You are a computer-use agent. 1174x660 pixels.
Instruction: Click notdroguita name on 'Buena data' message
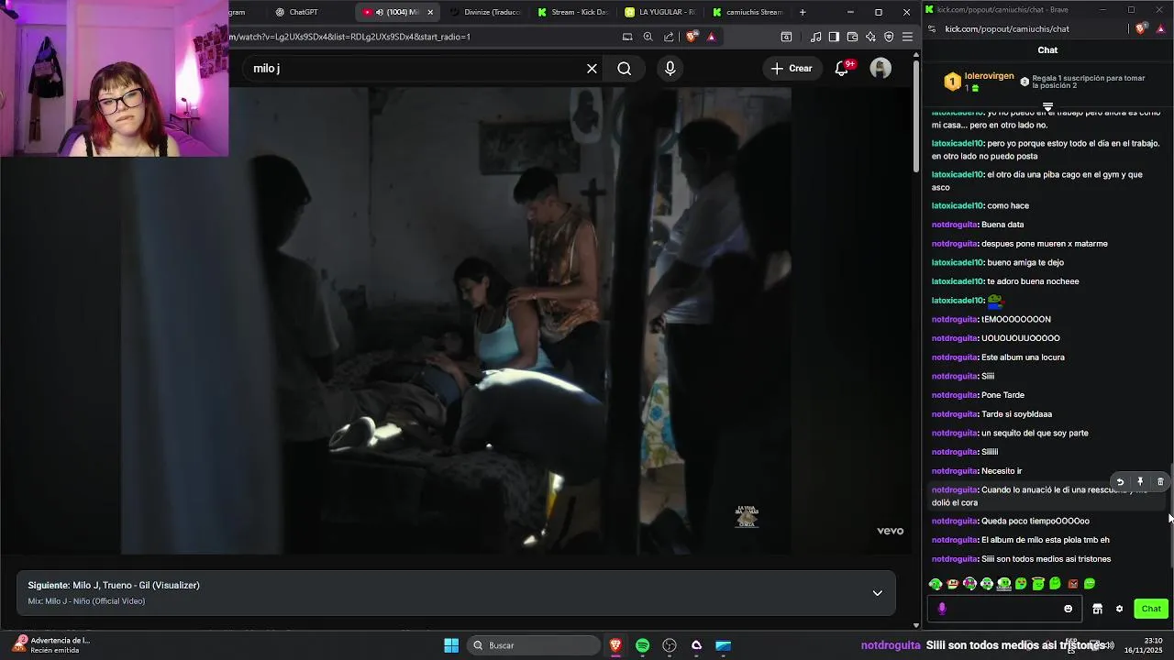point(955,225)
